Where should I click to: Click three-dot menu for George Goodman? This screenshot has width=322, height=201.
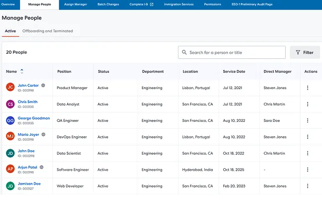pyautogui.click(x=308, y=121)
